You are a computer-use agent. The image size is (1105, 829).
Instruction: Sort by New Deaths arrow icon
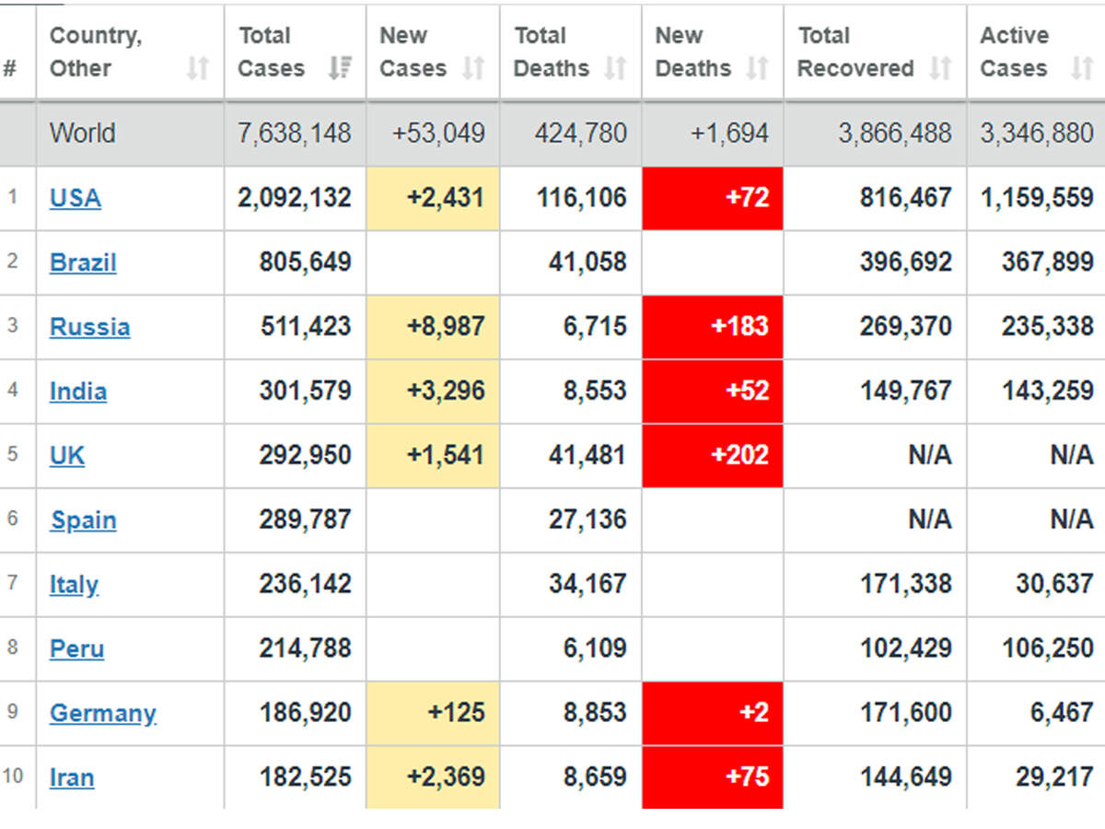pyautogui.click(x=757, y=68)
